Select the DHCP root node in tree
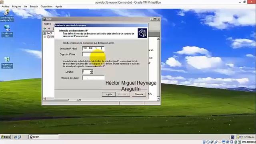Screen dimensions: 256x144 48,33
